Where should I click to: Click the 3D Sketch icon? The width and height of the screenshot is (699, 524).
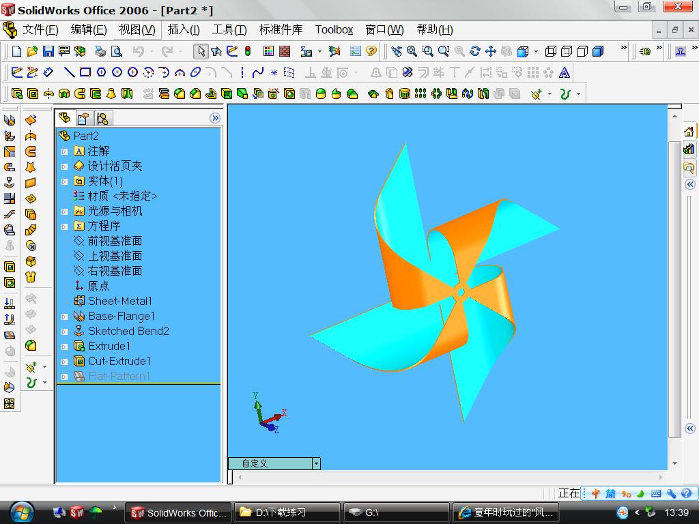(32, 72)
